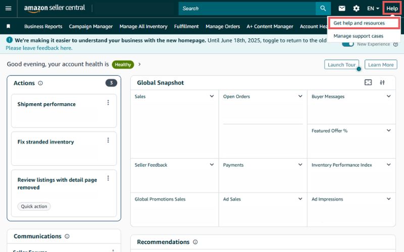Expand the Inventory Performance Index chevron
Image resolution: width=404 pixels, height=252 pixels.
(388, 165)
